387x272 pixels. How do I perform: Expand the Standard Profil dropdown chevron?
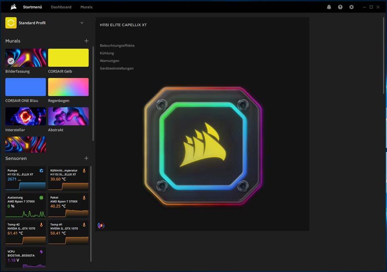pyautogui.click(x=82, y=23)
